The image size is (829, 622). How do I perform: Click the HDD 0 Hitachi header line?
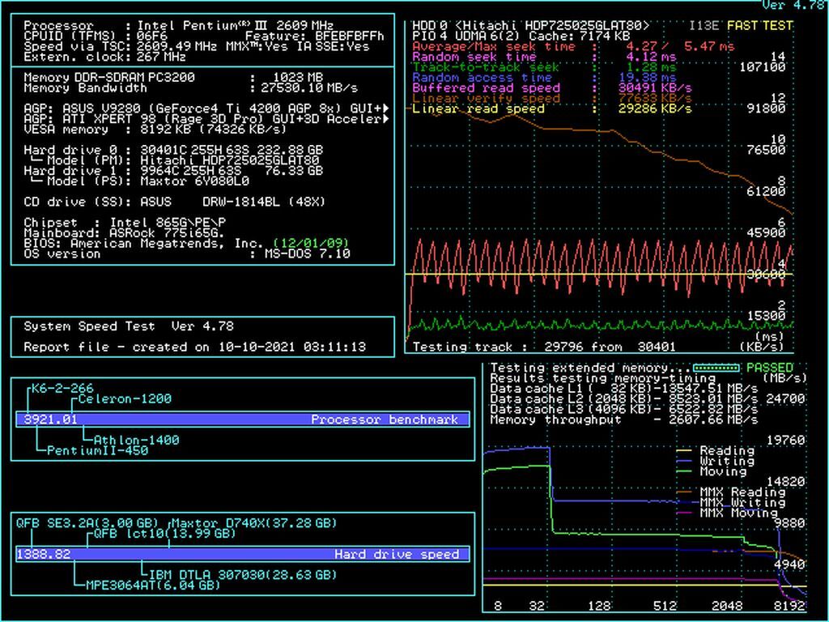click(531, 25)
